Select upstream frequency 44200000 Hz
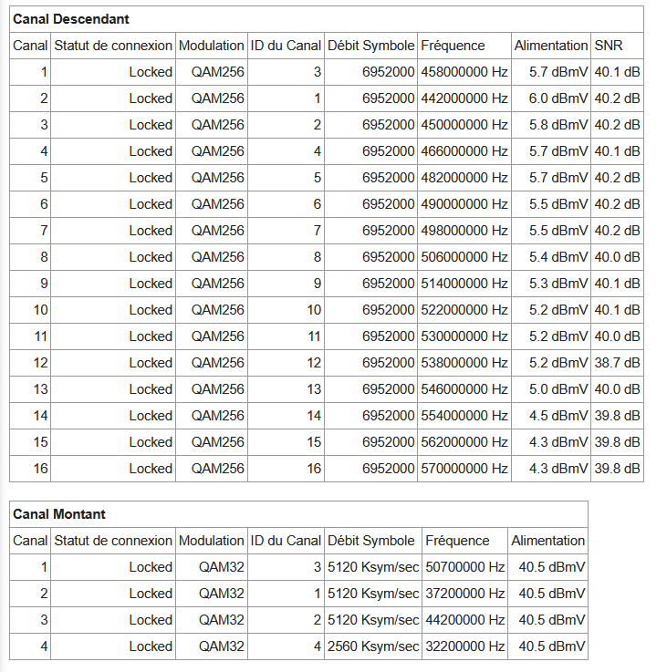The image size is (667, 672). pos(465,620)
